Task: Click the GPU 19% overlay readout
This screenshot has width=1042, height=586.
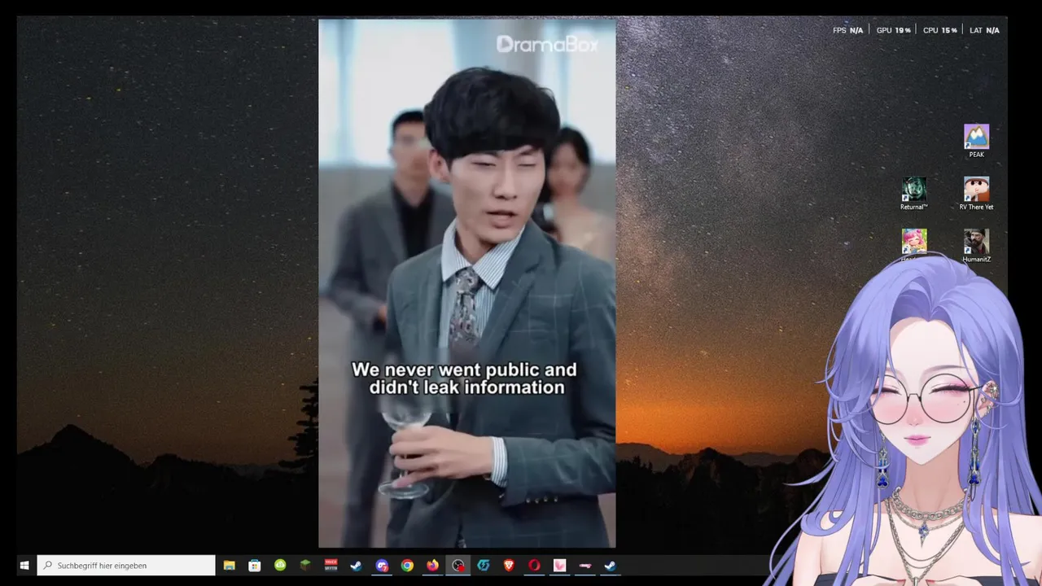Action: click(x=893, y=30)
